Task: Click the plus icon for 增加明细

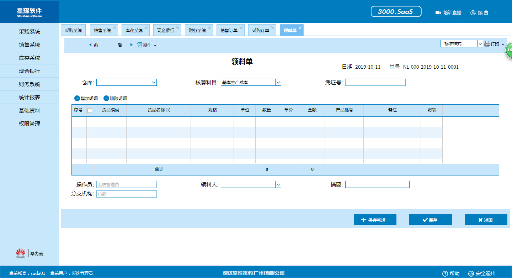Action: [77, 98]
